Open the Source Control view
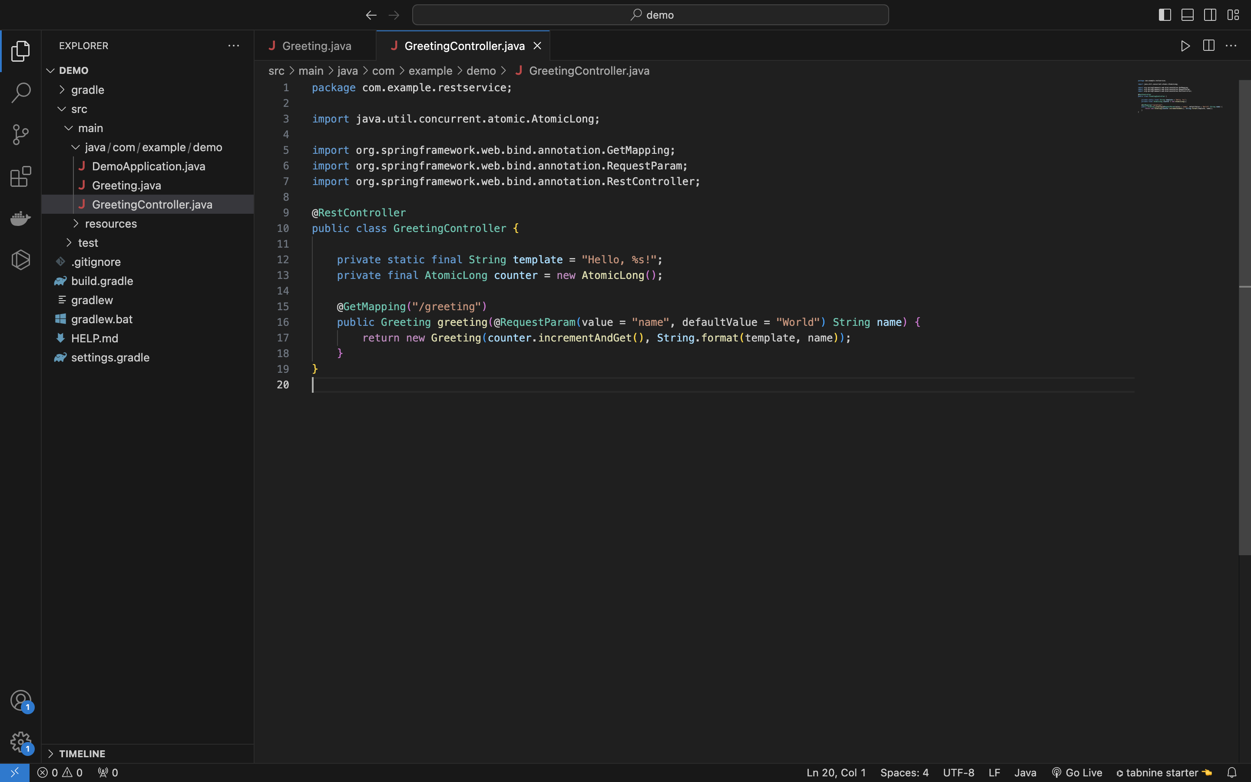1251x782 pixels. (x=21, y=135)
